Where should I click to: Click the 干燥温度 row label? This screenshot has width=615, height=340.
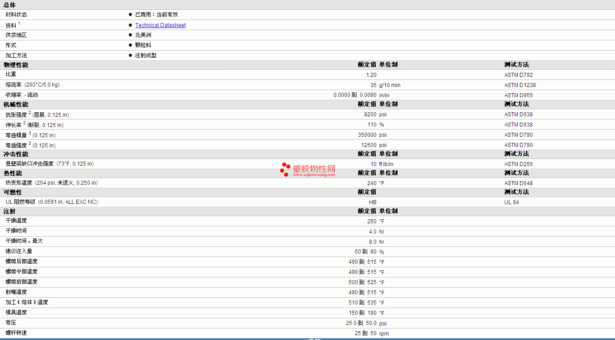point(16,221)
